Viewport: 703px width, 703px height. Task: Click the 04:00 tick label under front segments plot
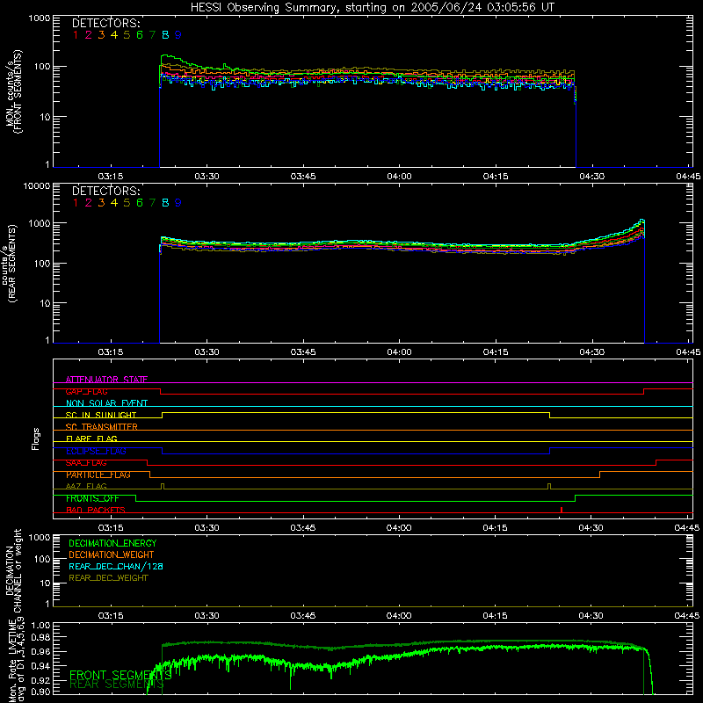pyautogui.click(x=399, y=177)
